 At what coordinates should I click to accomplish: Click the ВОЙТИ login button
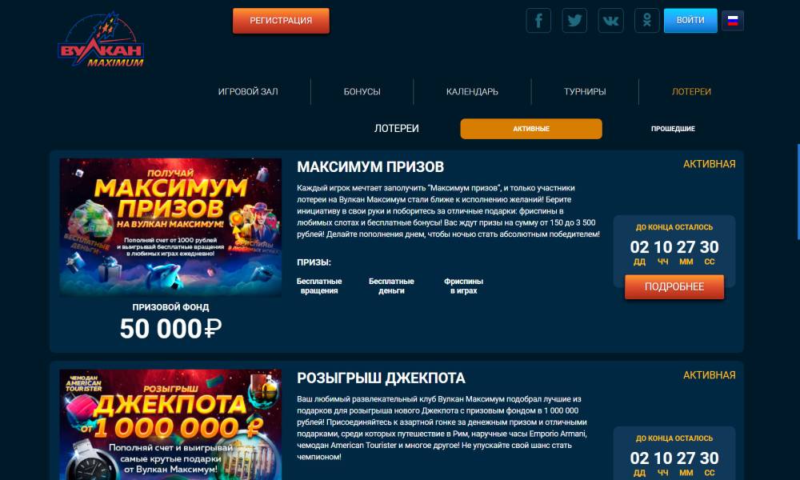(x=690, y=21)
